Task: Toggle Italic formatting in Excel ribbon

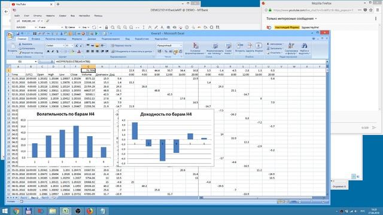Action: pyautogui.click(x=53, y=51)
